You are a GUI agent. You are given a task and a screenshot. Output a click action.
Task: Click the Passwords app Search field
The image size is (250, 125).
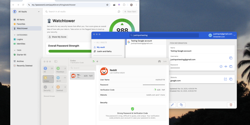tap(82, 68)
